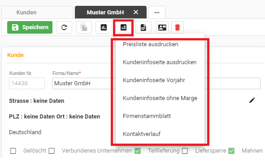
Task: Open the contact card icon
Action: point(162,27)
